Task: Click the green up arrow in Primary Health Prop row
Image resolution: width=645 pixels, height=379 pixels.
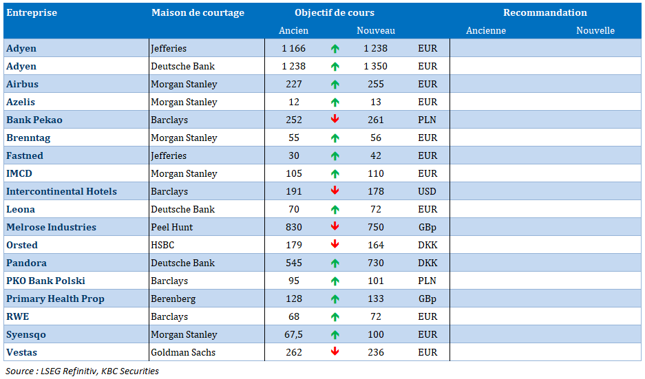Action: pos(335,299)
